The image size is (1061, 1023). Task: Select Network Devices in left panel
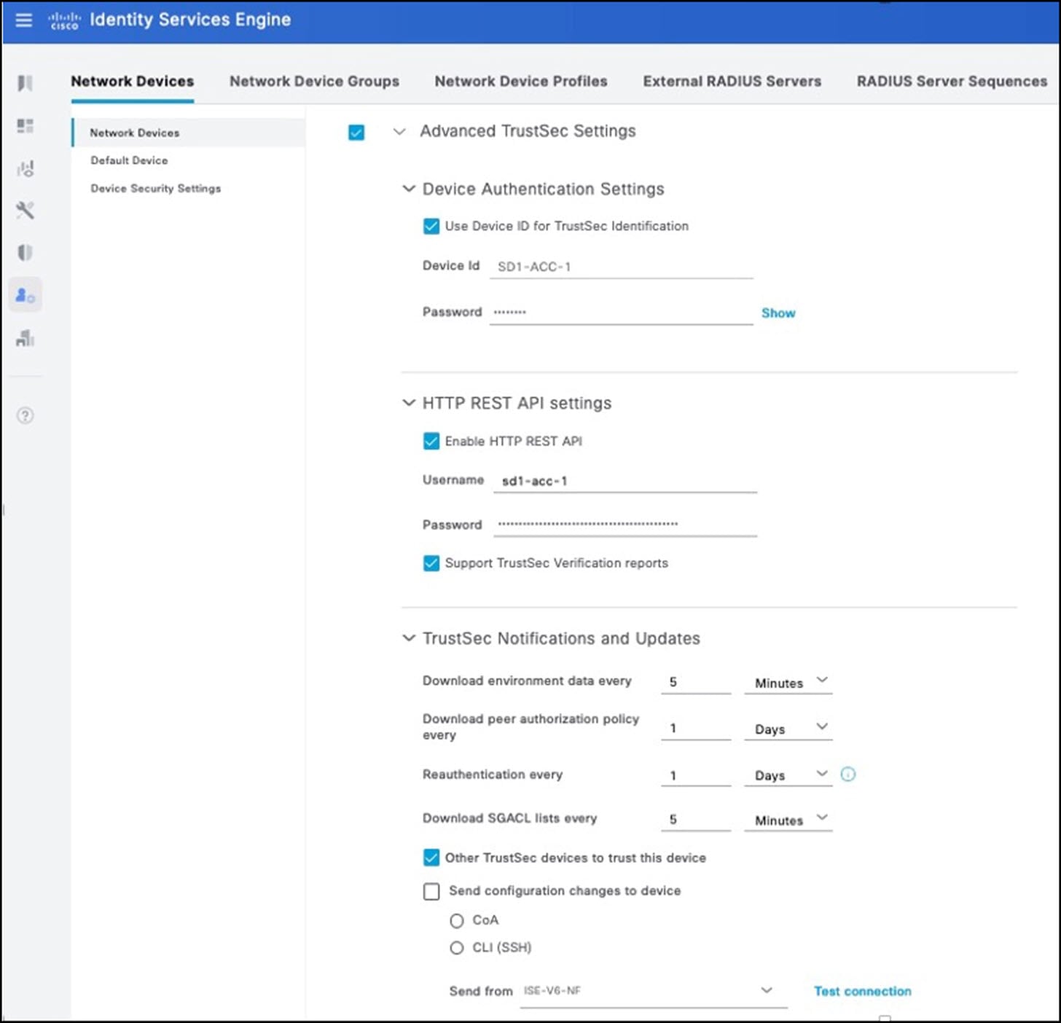pos(189,133)
